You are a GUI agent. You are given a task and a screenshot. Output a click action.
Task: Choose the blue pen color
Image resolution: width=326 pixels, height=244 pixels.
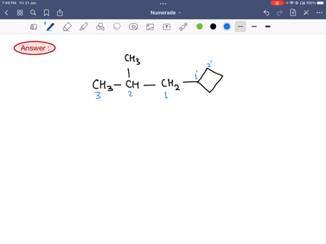[227, 26]
